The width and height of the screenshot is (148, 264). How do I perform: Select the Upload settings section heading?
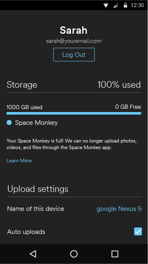38,189
